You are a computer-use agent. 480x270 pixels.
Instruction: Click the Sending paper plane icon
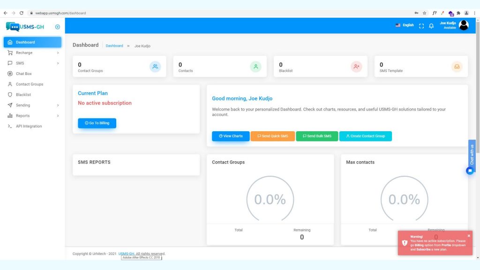click(x=10, y=105)
